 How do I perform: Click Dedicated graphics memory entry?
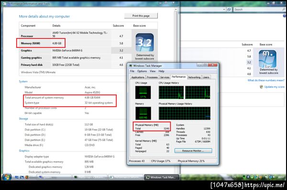pos(45,167)
